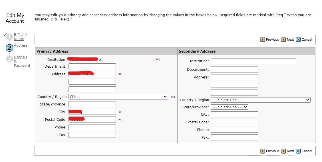The image size is (322, 162).
Task: Click the bottom Next arrow icon
Action: [x=283, y=151]
